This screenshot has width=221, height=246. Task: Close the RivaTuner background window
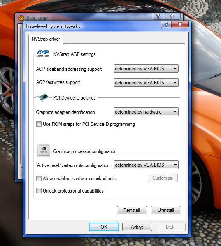coord(172,16)
